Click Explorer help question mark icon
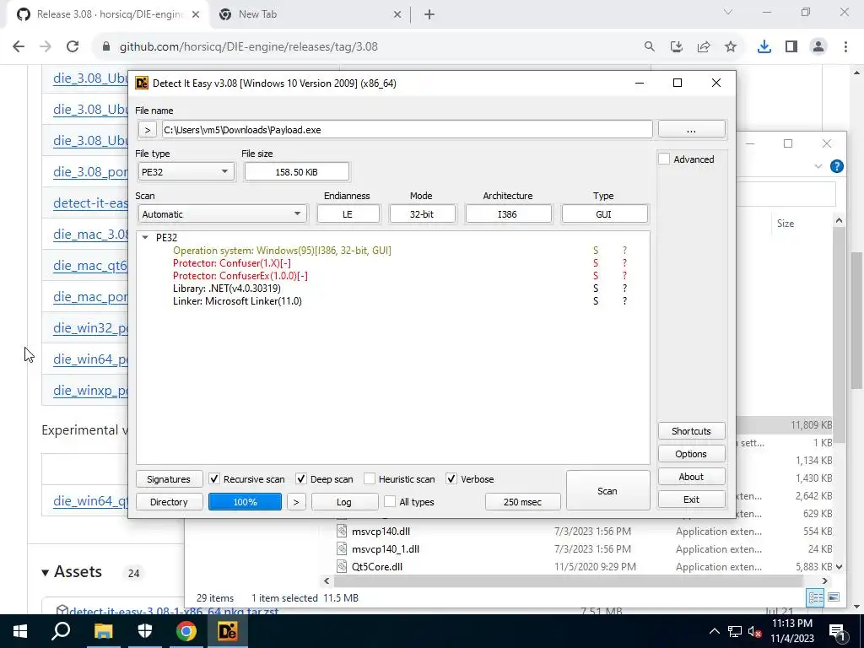 click(836, 166)
